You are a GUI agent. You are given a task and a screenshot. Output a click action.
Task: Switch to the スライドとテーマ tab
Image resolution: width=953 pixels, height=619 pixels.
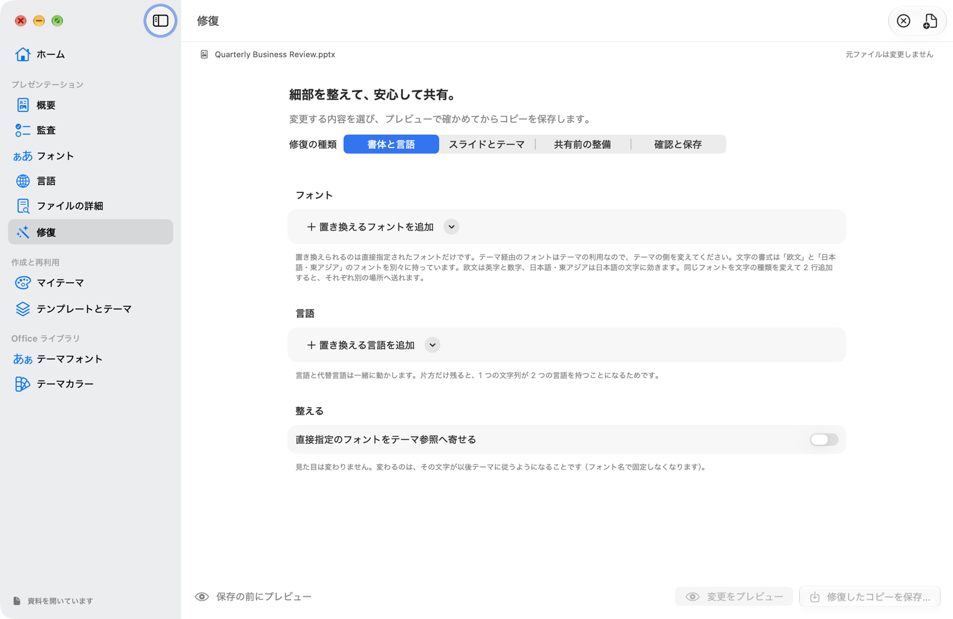487,145
